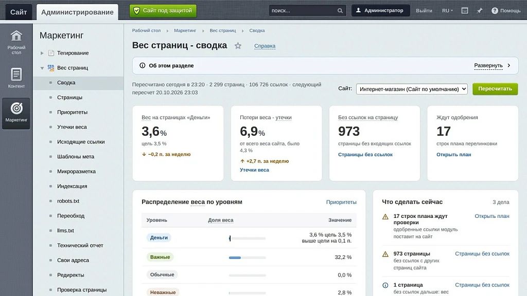This screenshot has height=296, width=527.
Task: Click the Сайт под защитой button
Action: [x=163, y=11]
